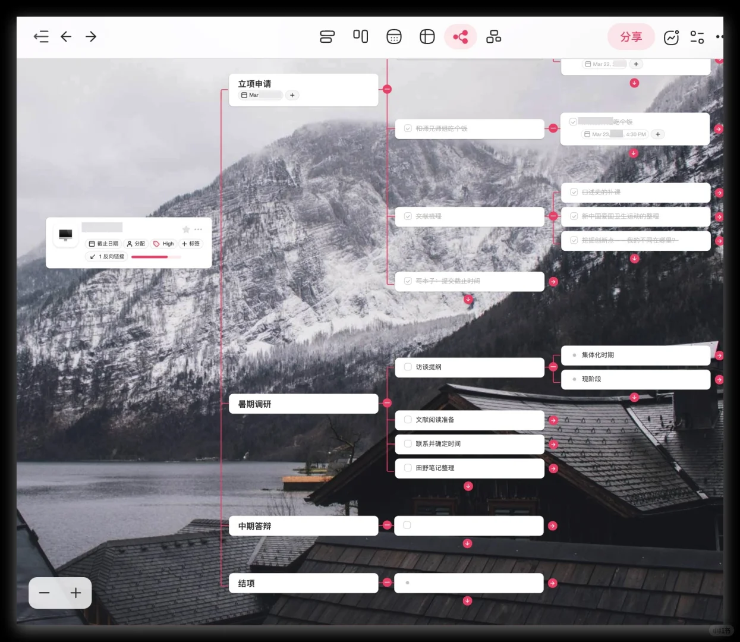Add child node to 写本子：提交截止时间

tap(553, 282)
